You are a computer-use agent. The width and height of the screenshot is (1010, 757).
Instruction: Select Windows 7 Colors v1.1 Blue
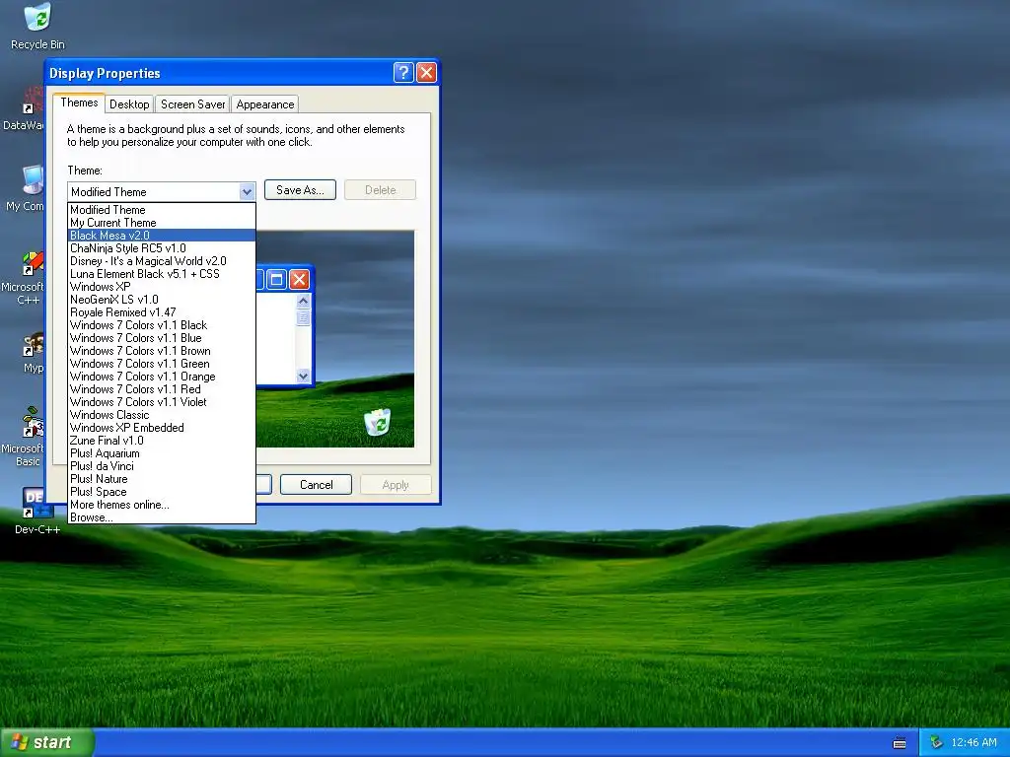pyautogui.click(x=162, y=339)
